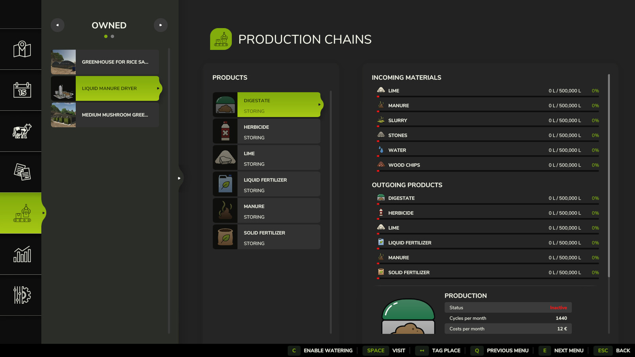Open the game settings sliders icon

(22, 295)
